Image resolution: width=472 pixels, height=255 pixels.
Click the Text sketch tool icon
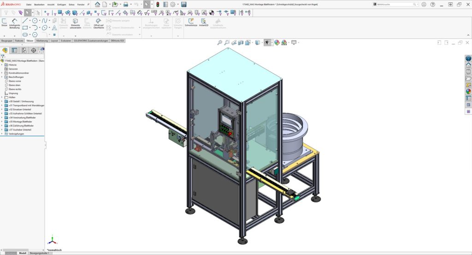54,28
